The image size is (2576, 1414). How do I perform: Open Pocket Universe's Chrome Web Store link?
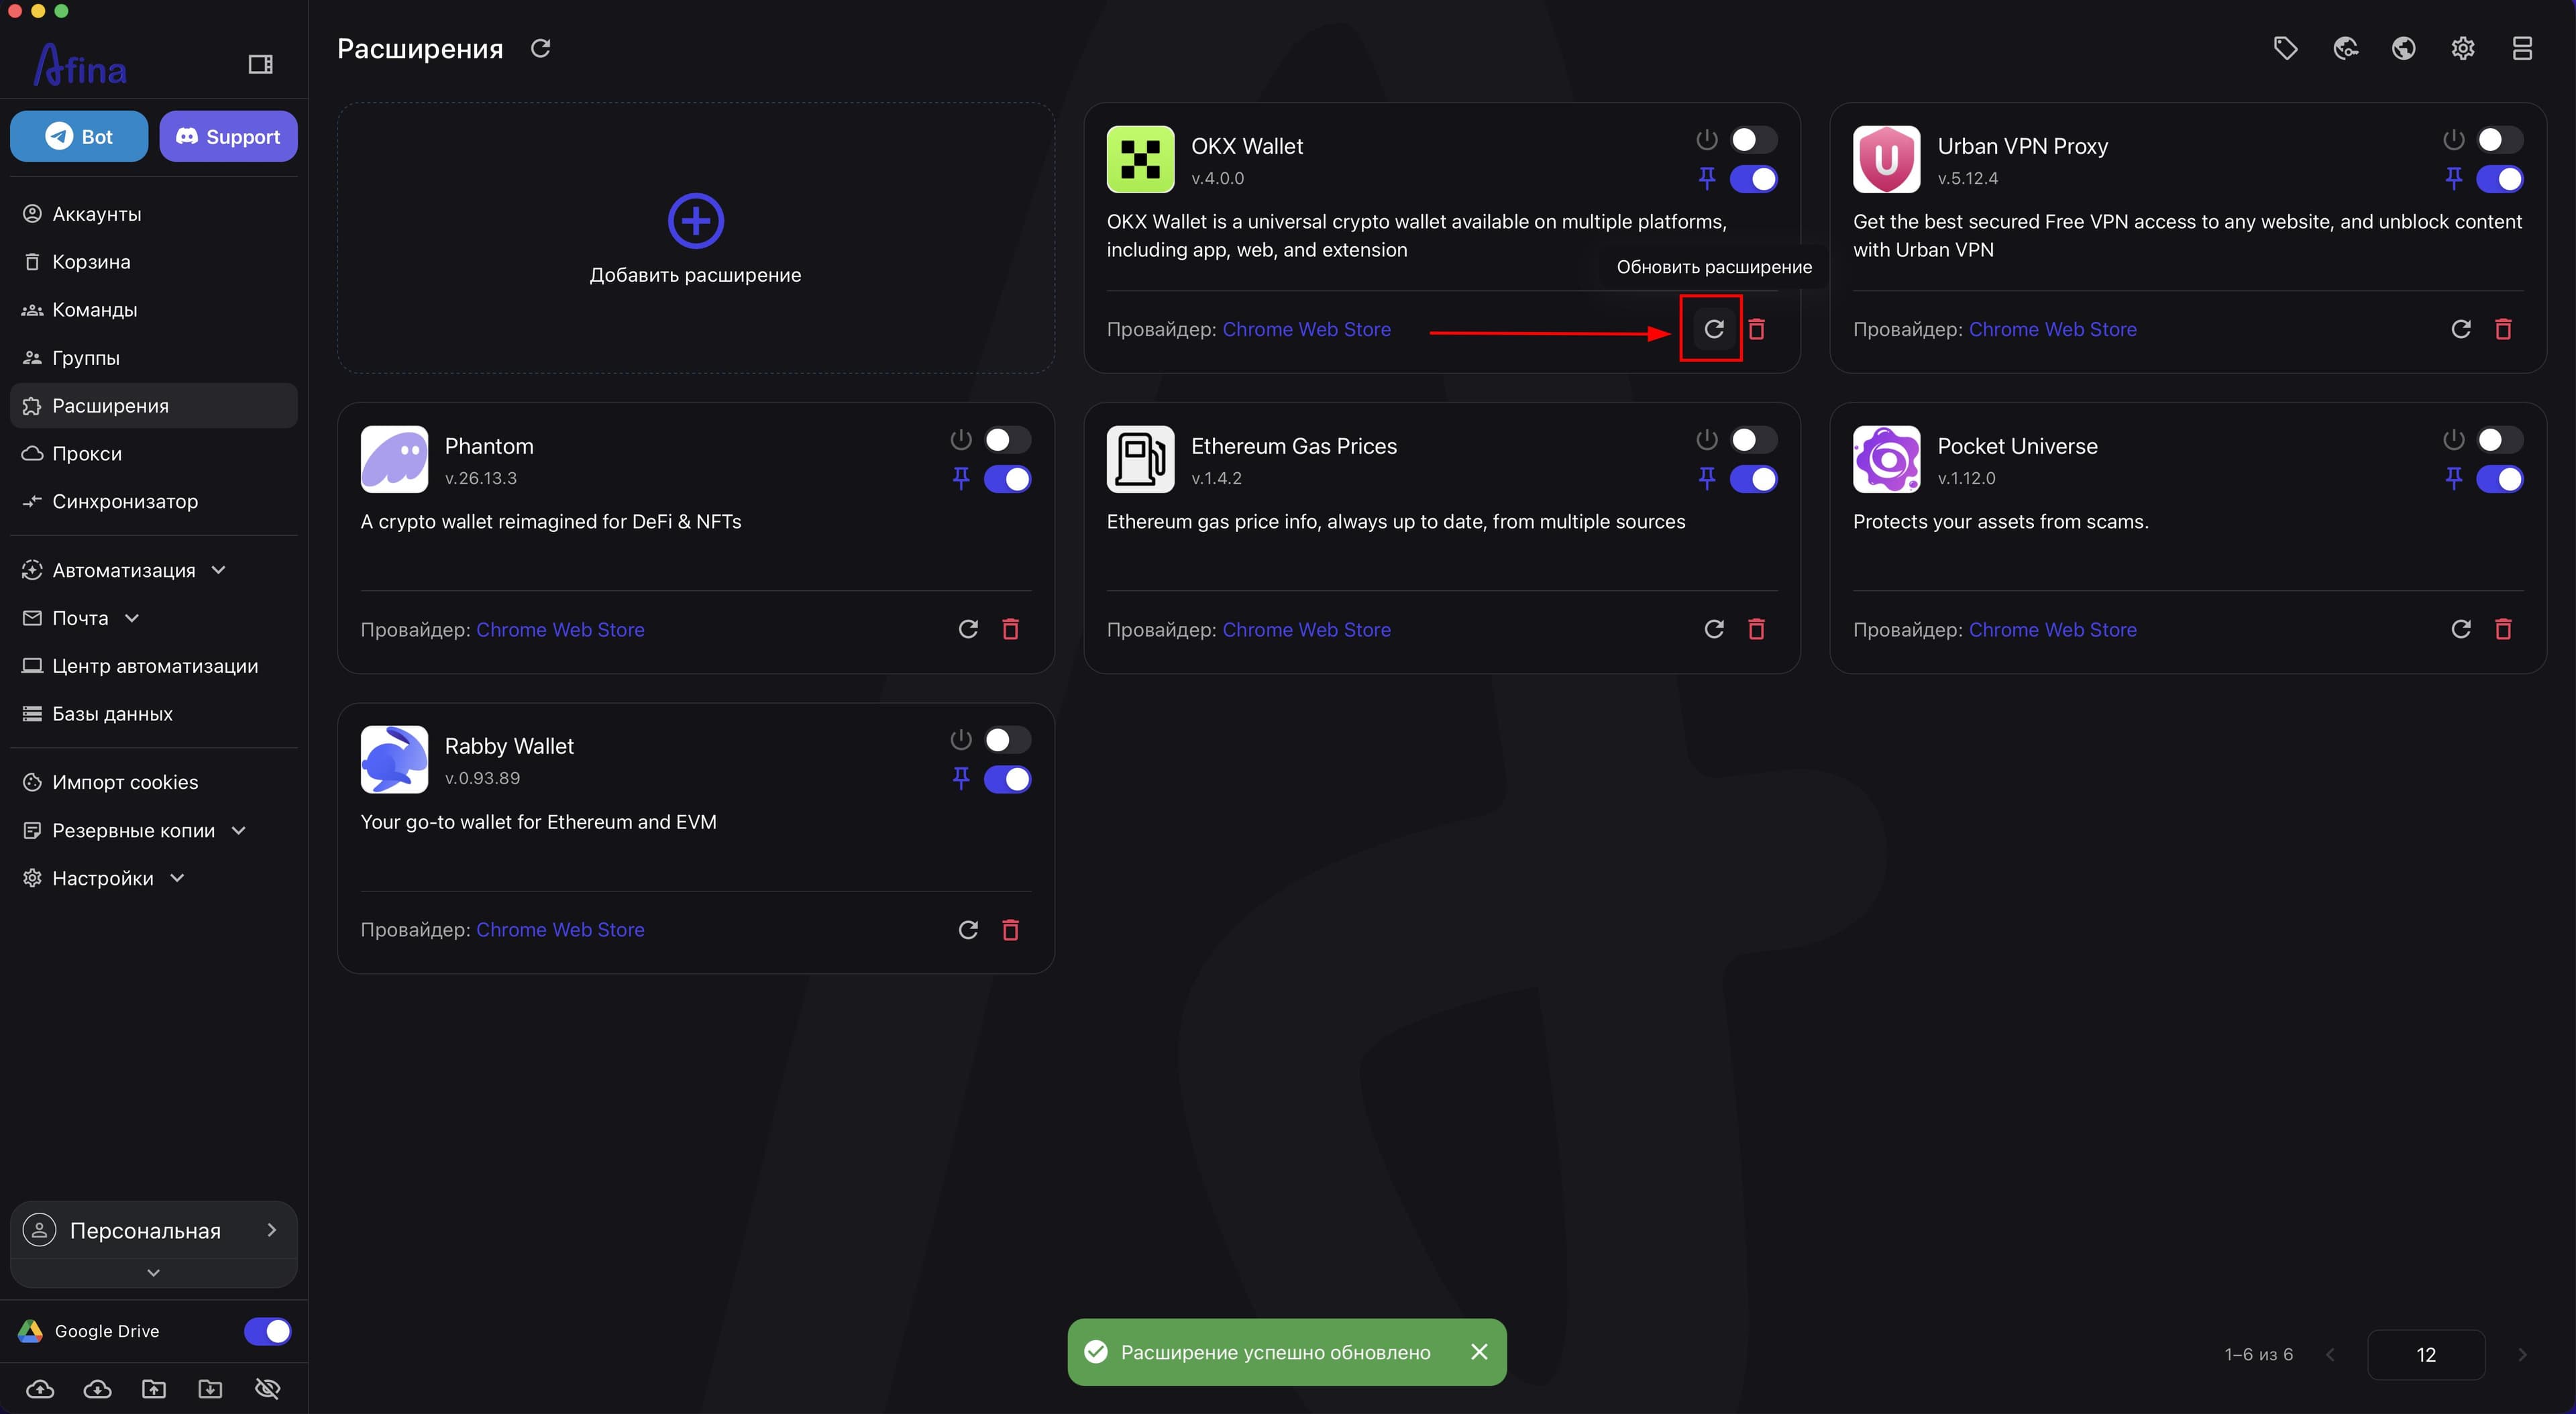[2052, 629]
